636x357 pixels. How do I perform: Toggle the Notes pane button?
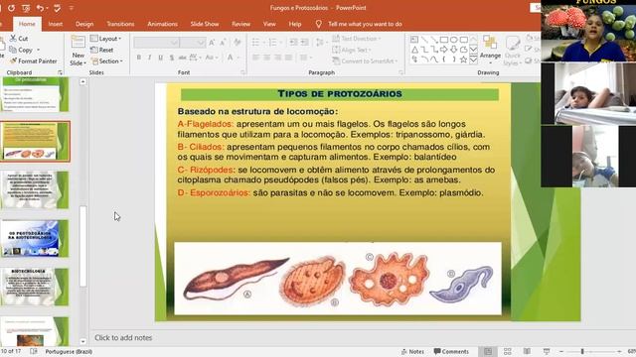412,351
